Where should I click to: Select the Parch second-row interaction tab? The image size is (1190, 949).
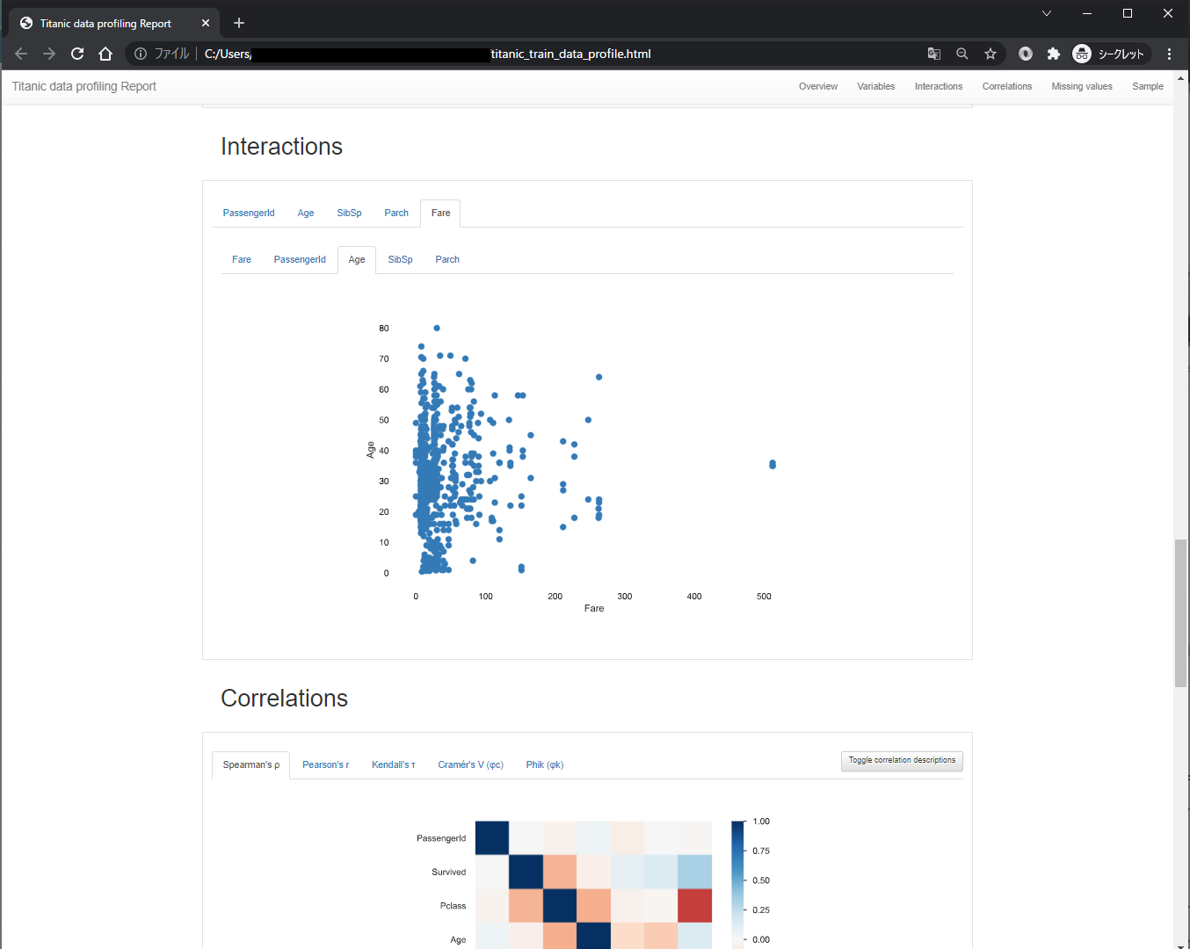click(x=447, y=259)
